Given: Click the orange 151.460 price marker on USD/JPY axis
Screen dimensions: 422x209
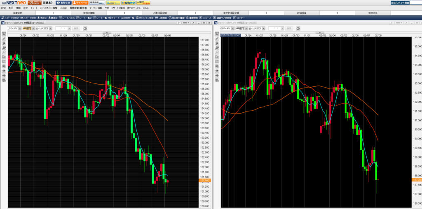Looking at the screenshot, I should coord(205,181).
